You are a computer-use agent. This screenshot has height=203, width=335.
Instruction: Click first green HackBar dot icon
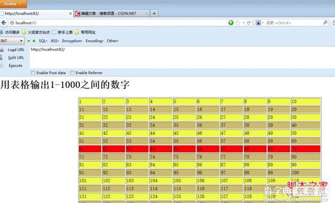click(x=29, y=41)
